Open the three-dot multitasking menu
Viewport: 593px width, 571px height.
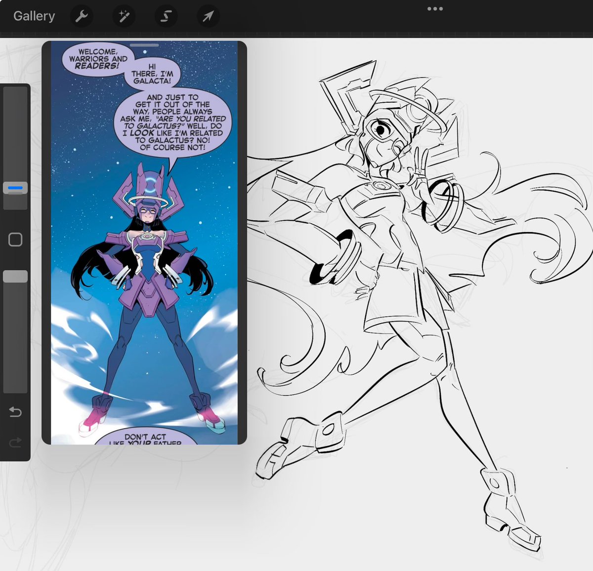pos(435,8)
